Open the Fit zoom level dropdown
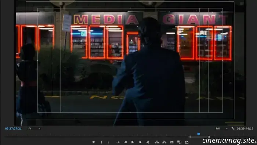 coord(34,128)
